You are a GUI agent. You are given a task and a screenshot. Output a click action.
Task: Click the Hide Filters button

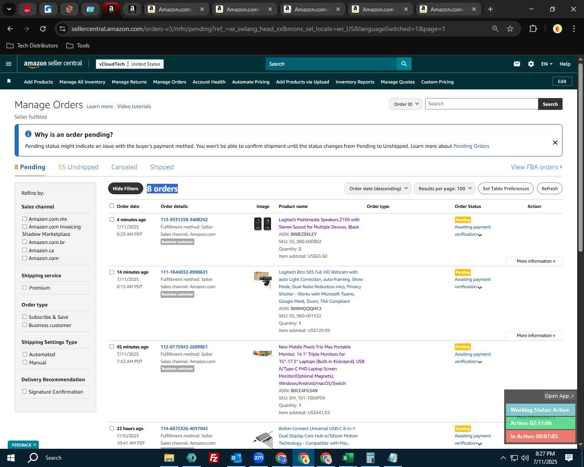point(125,188)
